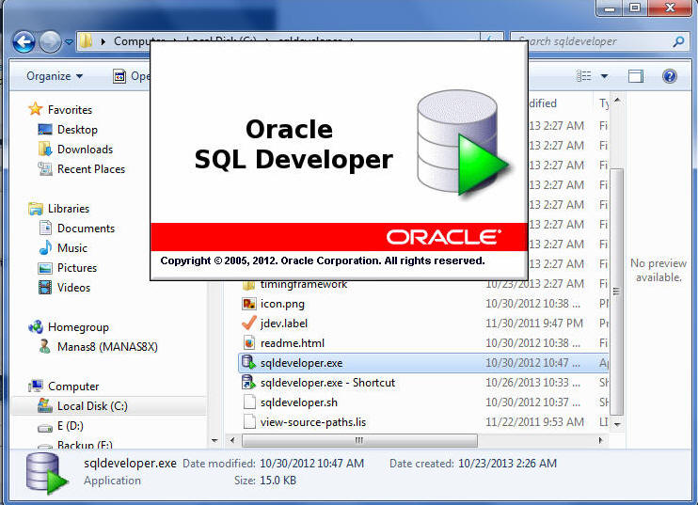Click the Open button icon in toolbar

point(119,76)
